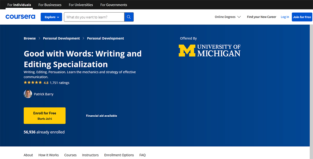
Task: Open first Personal Development breadcrumb
Action: tap(61, 38)
